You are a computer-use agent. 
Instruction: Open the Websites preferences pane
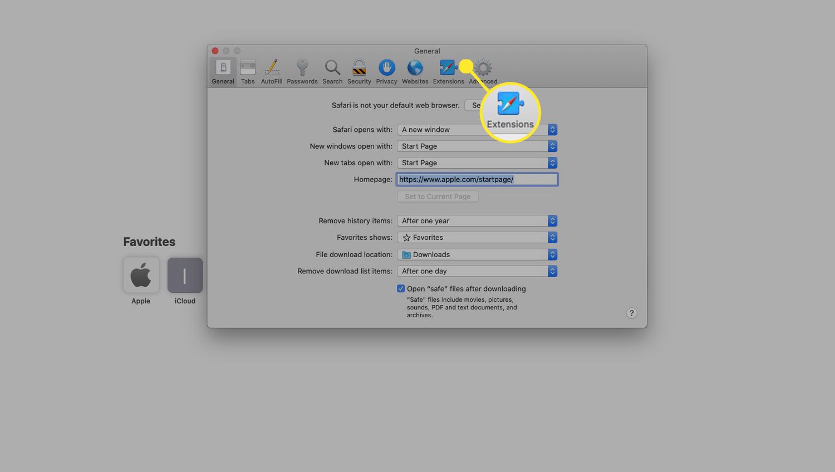415,72
